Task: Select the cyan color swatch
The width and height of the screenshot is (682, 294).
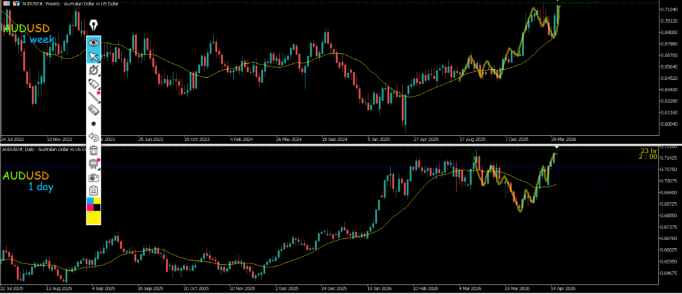Action: [90, 200]
